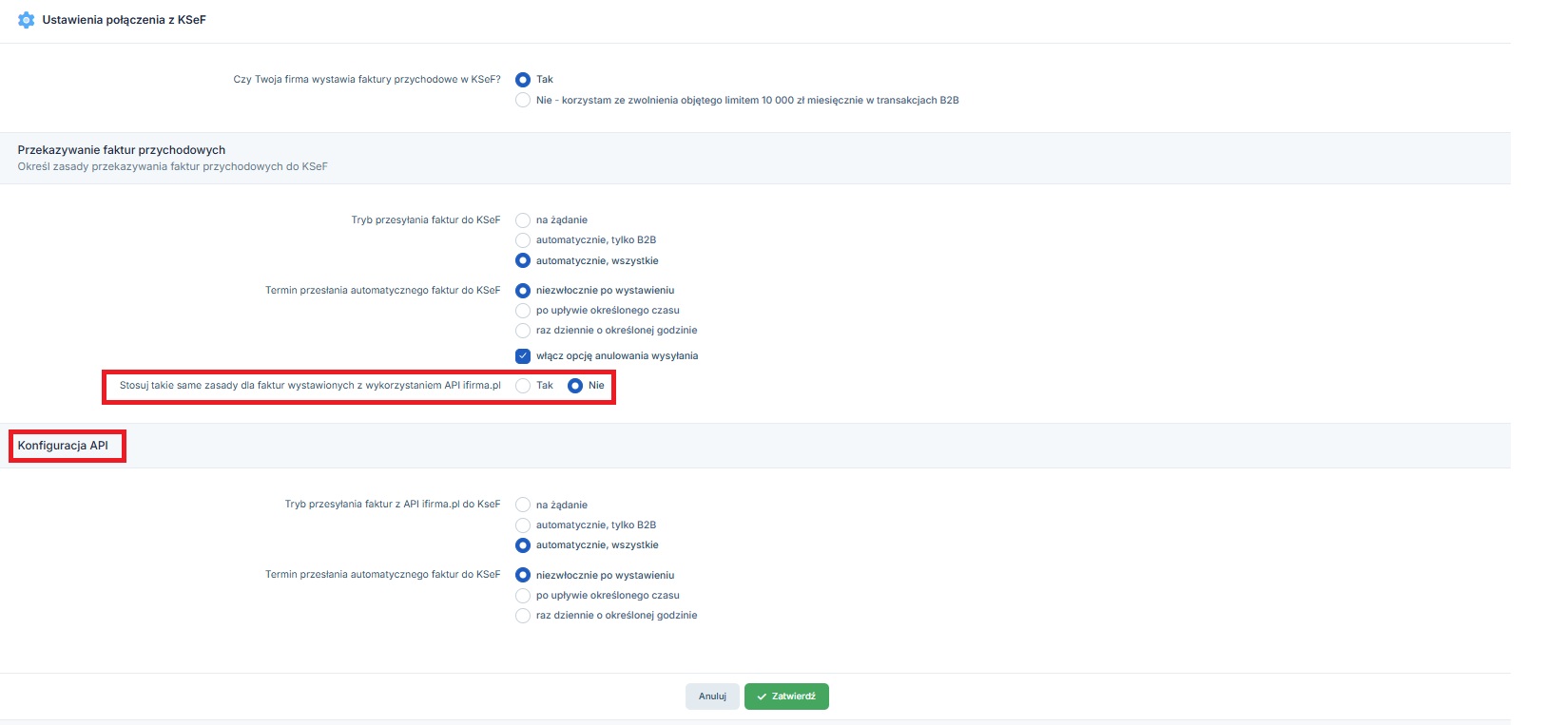The width and height of the screenshot is (1546, 725).
Task: Choose automatycznie, wszystkie under Przekazywanie faktur przychodowych
Action: point(523,261)
